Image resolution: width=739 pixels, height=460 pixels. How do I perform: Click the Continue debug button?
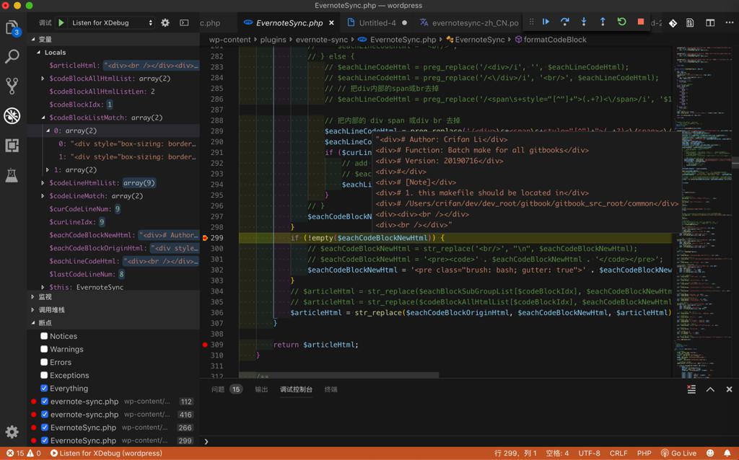[x=546, y=22]
